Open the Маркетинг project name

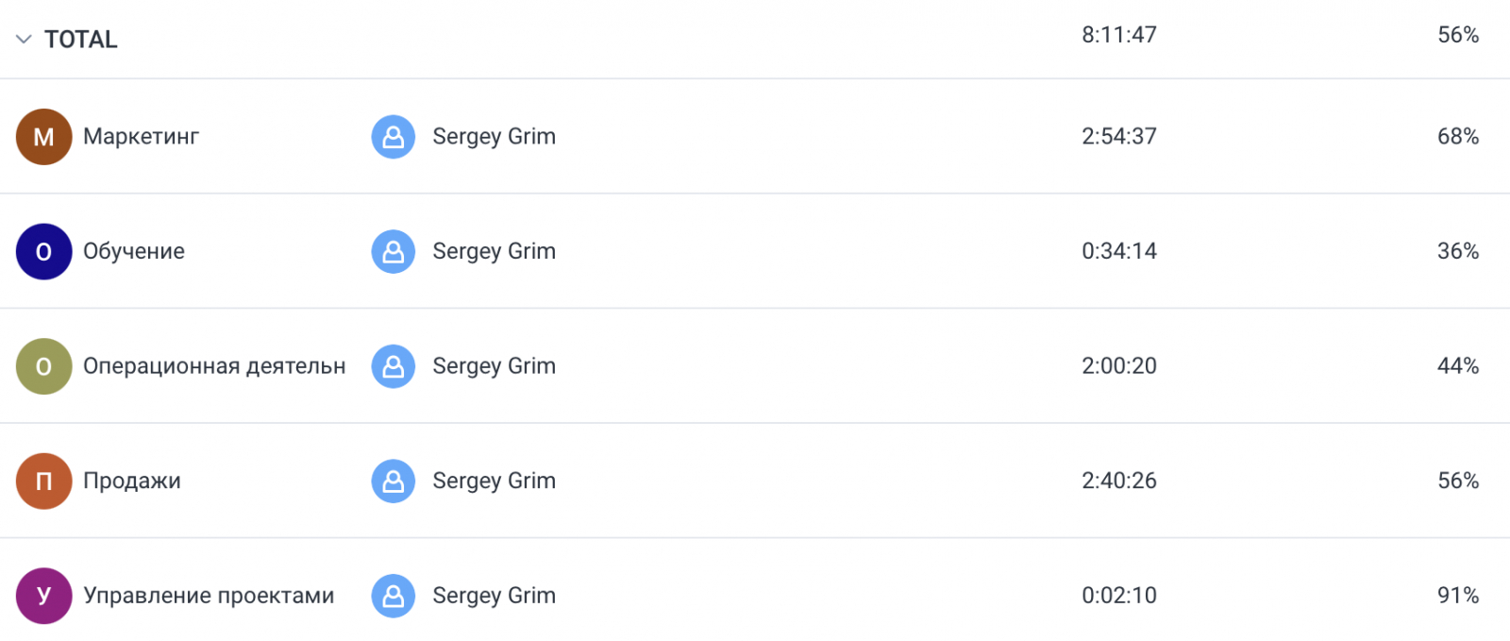click(x=141, y=137)
